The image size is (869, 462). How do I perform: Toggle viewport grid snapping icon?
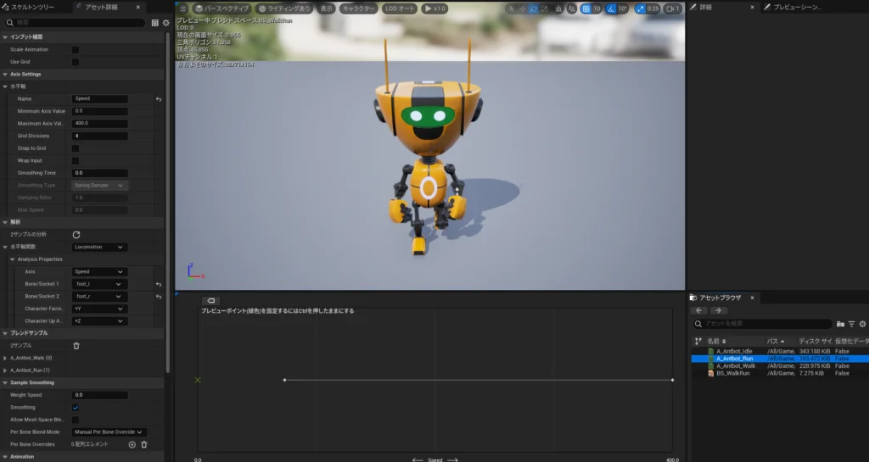[x=585, y=8]
